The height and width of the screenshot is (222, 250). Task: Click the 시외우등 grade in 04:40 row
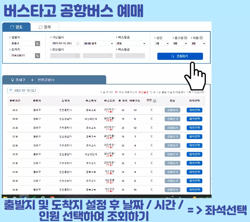(110, 172)
